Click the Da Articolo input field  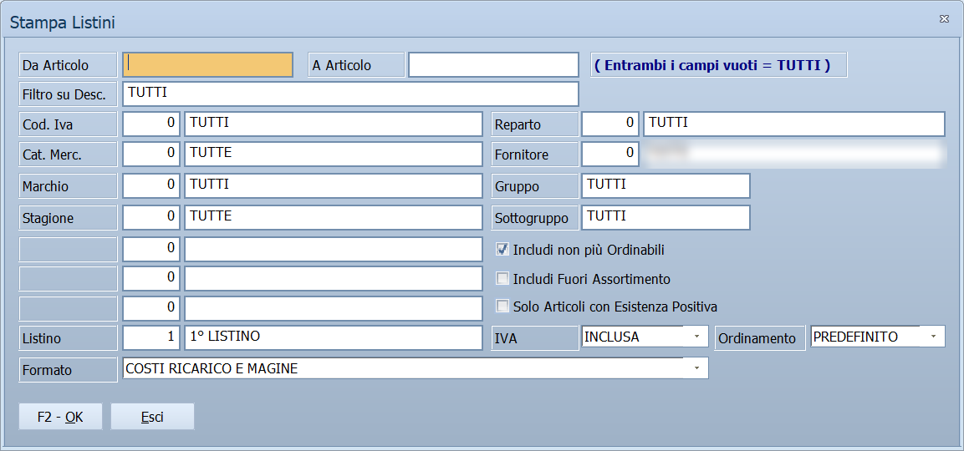[208, 64]
